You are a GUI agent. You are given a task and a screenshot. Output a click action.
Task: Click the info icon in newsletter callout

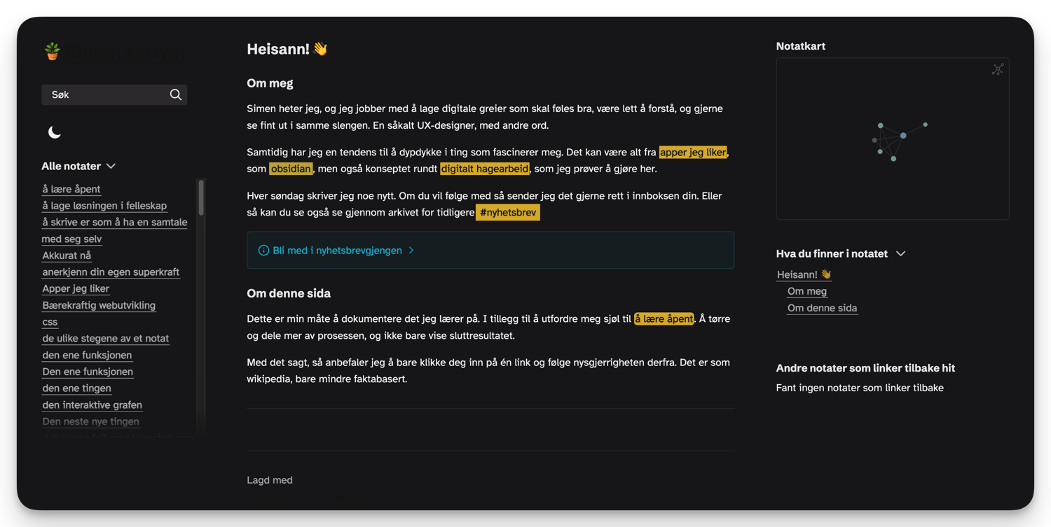click(263, 251)
